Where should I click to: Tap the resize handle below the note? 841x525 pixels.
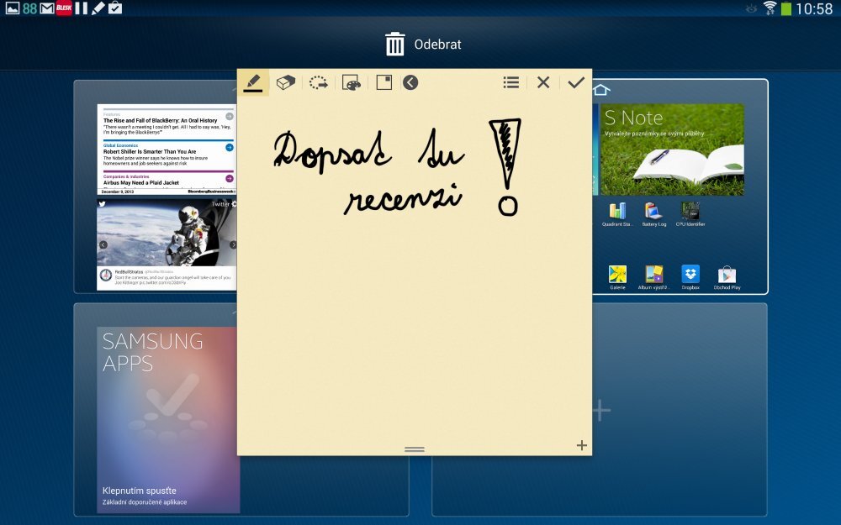coord(414,449)
